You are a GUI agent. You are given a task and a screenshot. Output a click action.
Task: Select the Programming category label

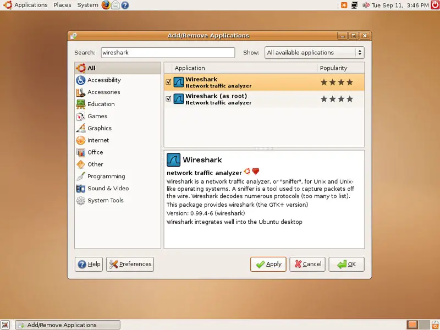point(106,177)
